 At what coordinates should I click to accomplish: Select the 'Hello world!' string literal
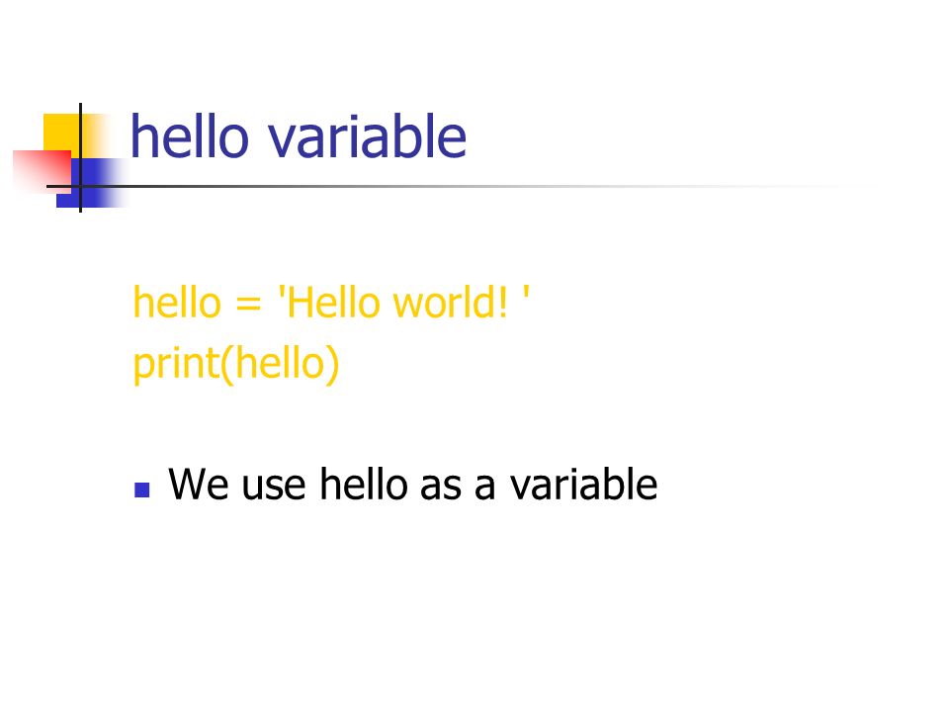[x=403, y=302]
